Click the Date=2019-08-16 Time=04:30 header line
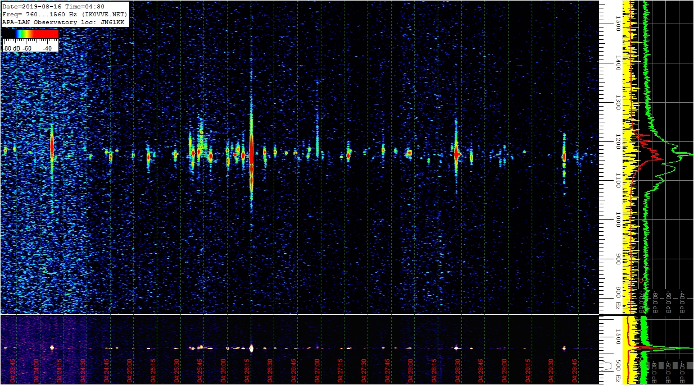 53,7
